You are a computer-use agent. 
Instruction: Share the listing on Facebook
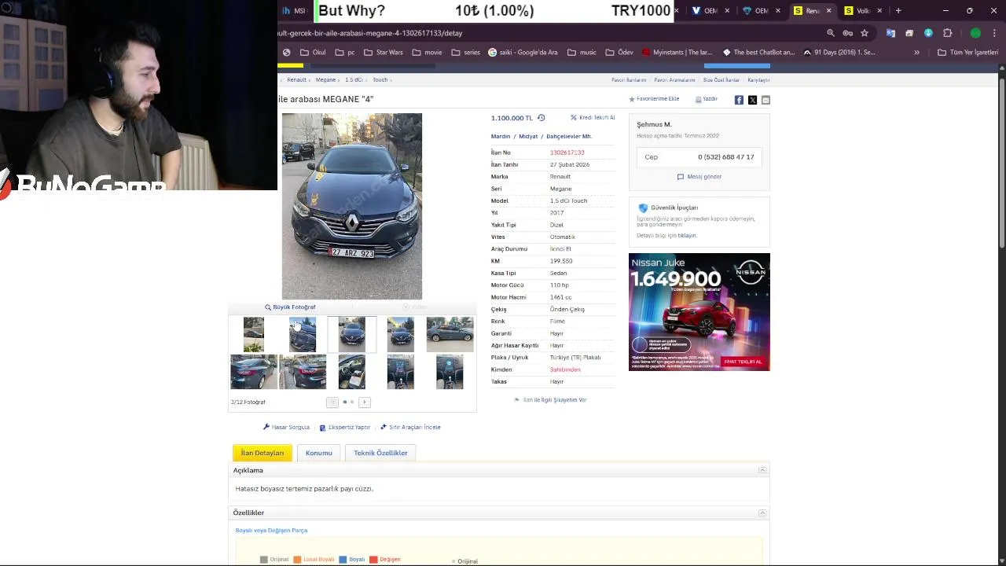point(739,100)
